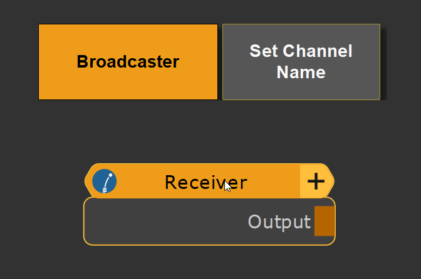Click the dark empty area of Output row

[163, 221]
